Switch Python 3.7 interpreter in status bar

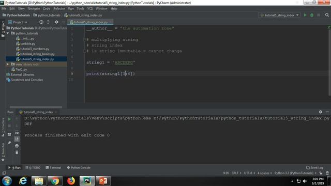coord(295,173)
